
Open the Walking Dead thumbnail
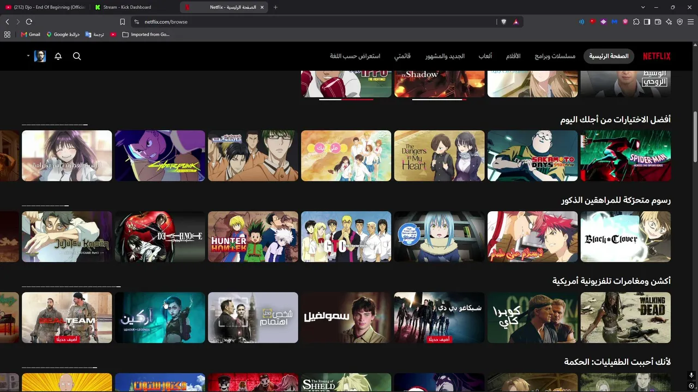pos(625,317)
